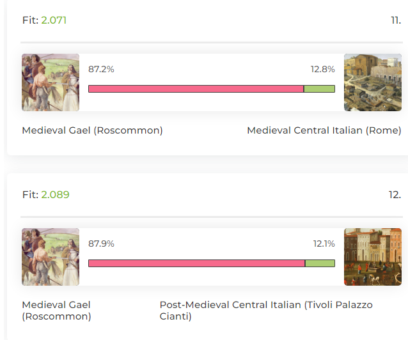
Task: Click the rank number 12.
Action: coord(395,194)
